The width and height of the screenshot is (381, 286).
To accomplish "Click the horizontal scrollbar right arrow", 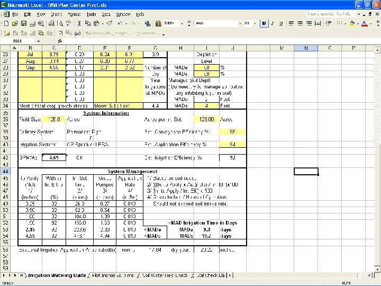I will coord(369,275).
